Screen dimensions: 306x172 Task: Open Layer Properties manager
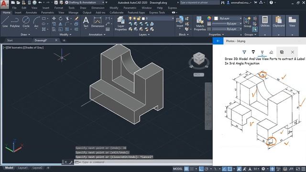click(x=120, y=23)
